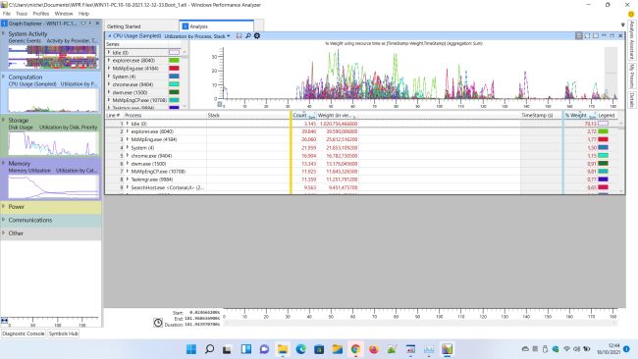Switch to graph only layout icon

(x=587, y=35)
